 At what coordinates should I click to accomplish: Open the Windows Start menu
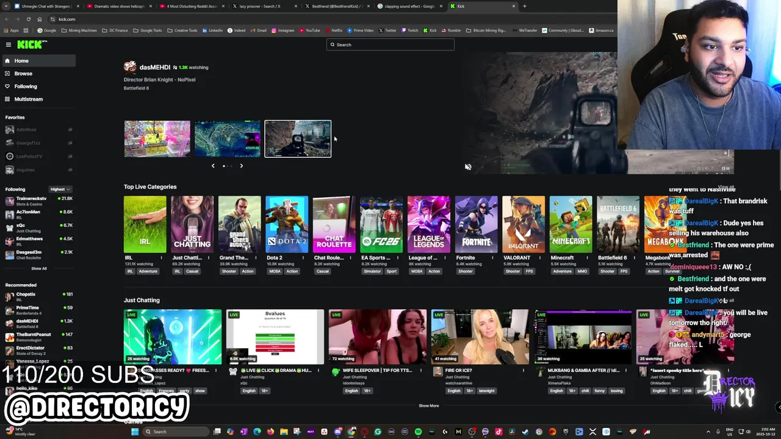[135, 432]
